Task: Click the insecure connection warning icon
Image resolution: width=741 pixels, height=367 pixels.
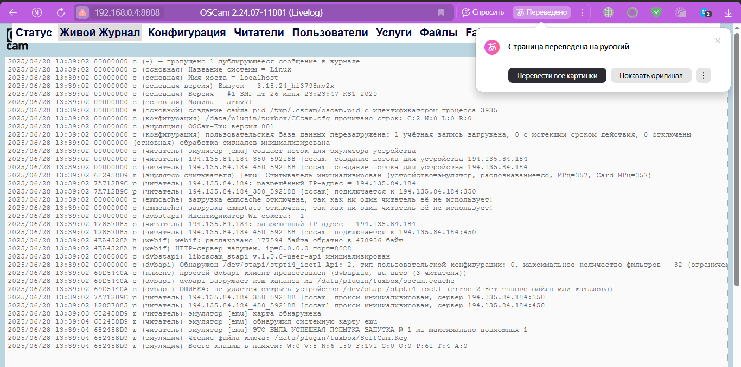Action: click(82, 12)
